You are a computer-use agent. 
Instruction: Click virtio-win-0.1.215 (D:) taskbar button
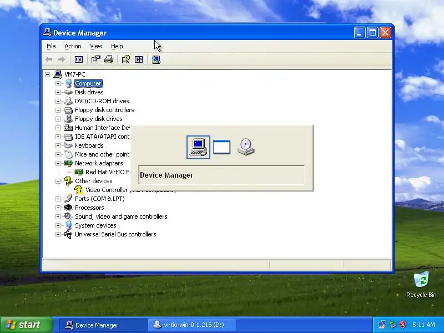192,325
